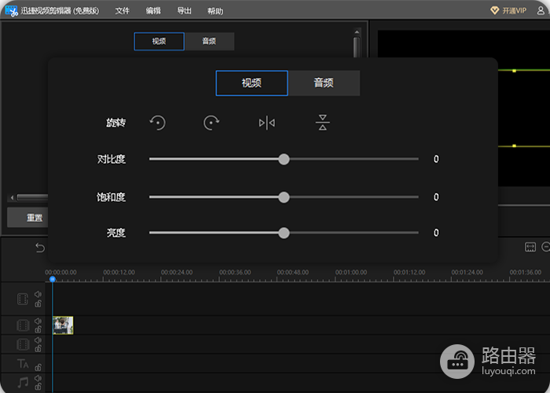
Task: Lock the music note track
Action: click(x=38, y=387)
